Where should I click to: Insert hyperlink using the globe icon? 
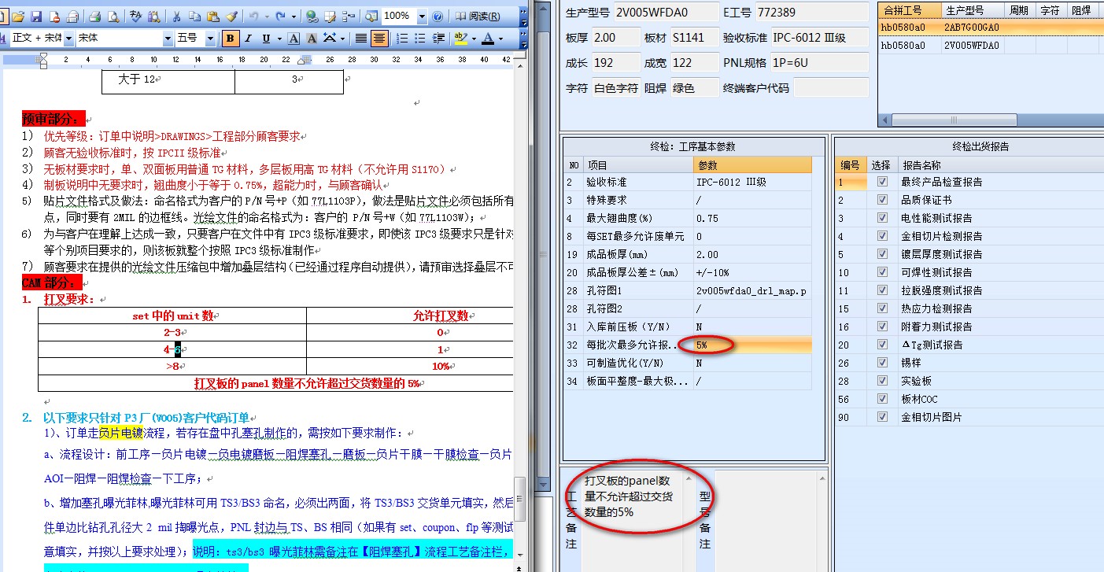[x=312, y=16]
